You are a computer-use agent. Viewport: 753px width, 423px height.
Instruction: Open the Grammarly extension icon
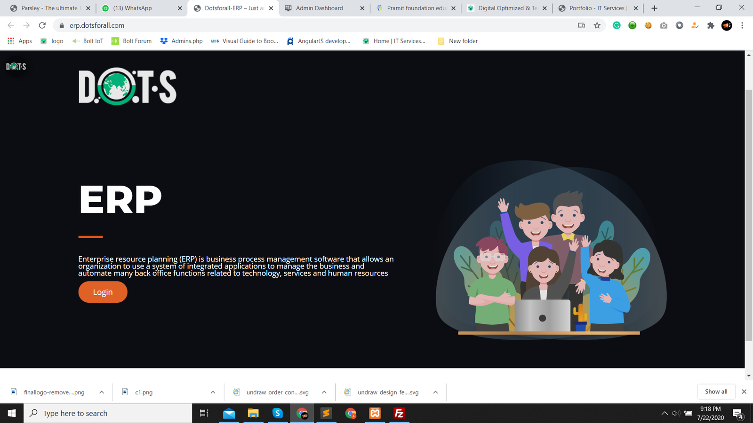pos(617,25)
